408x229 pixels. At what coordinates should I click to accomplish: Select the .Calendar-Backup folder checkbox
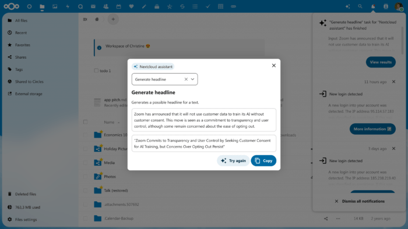pos(85,219)
